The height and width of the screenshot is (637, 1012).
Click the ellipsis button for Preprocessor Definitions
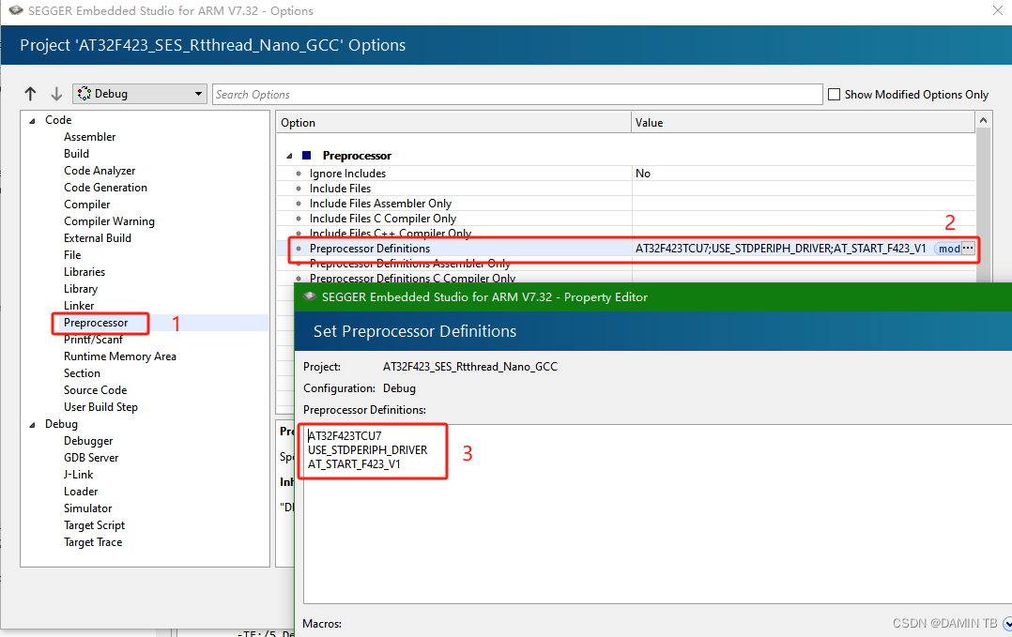(x=968, y=249)
